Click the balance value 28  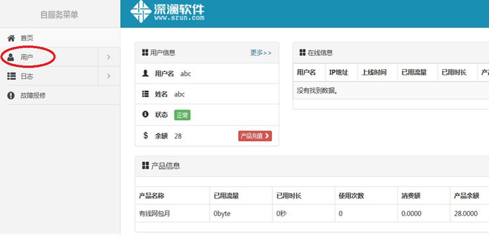pyautogui.click(x=178, y=136)
